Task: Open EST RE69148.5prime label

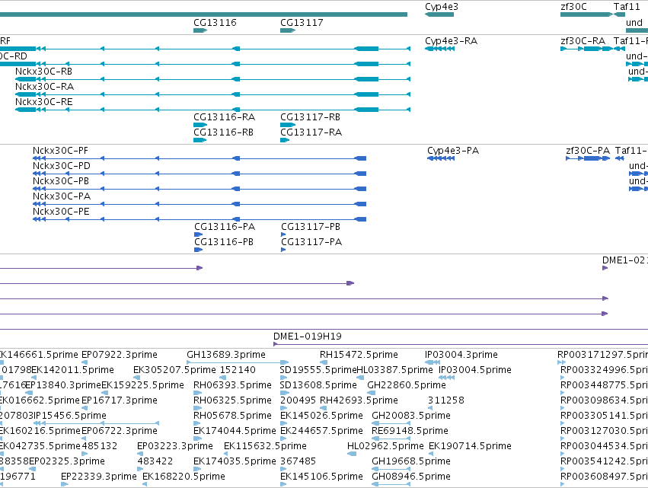Action: coord(410,432)
